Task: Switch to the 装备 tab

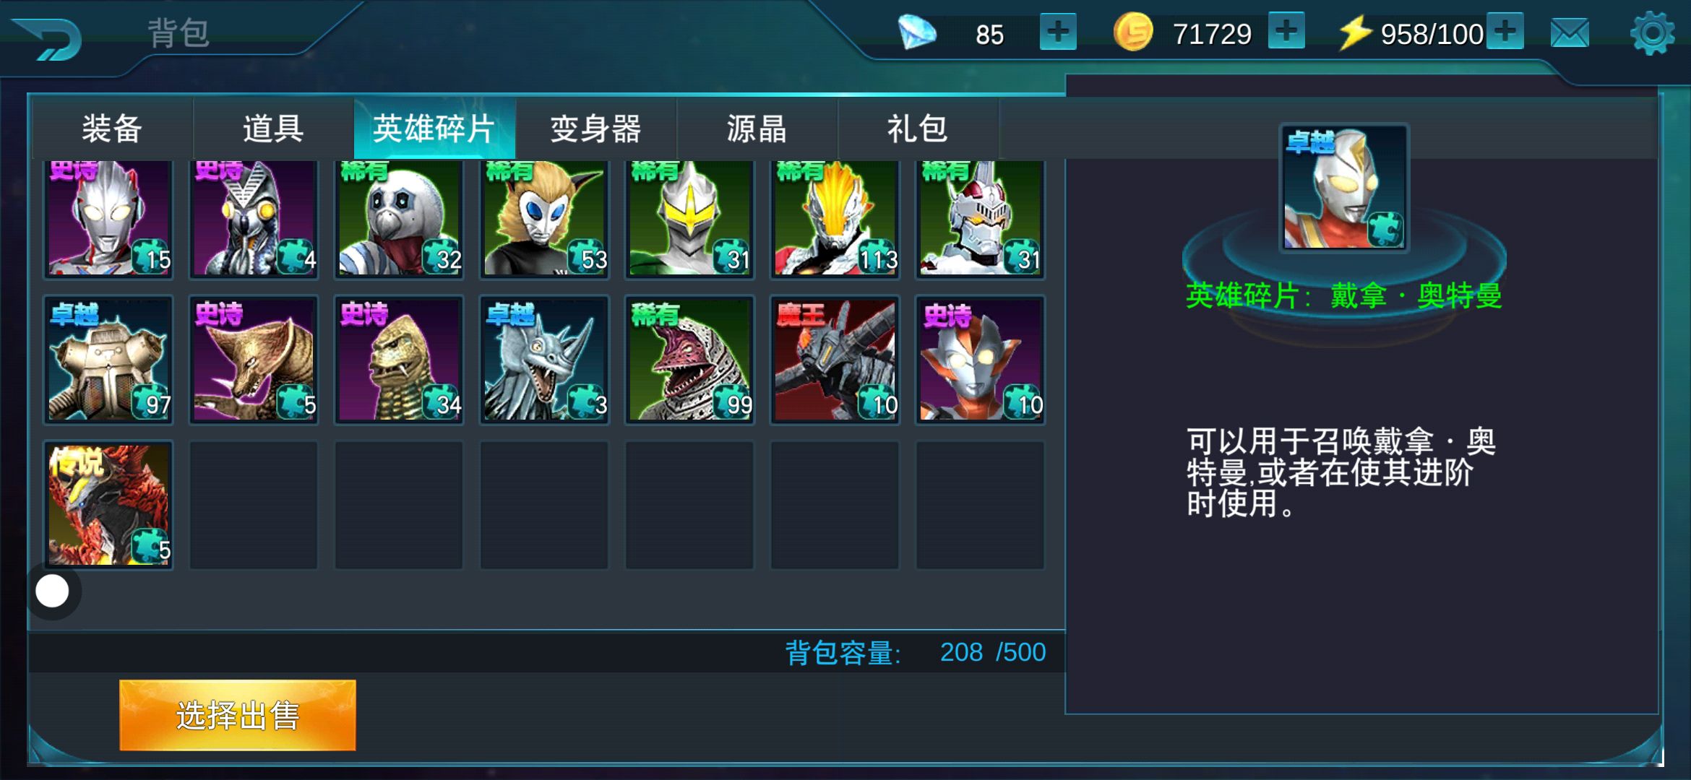Action: point(112,129)
